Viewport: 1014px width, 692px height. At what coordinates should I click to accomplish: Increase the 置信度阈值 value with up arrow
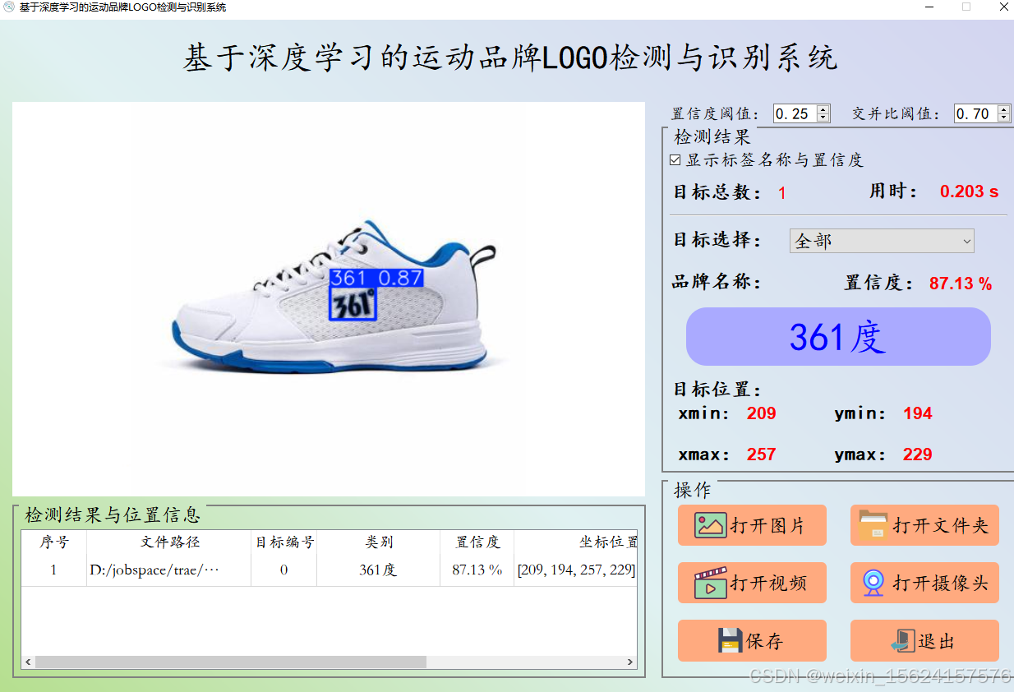pyautogui.click(x=823, y=109)
